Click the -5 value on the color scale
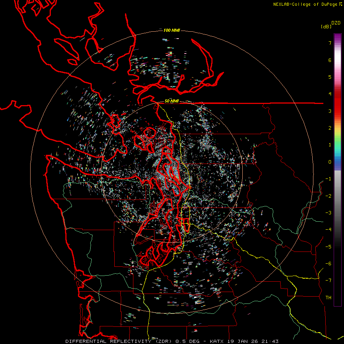This screenshot has height=344, width=344. tap(328, 247)
